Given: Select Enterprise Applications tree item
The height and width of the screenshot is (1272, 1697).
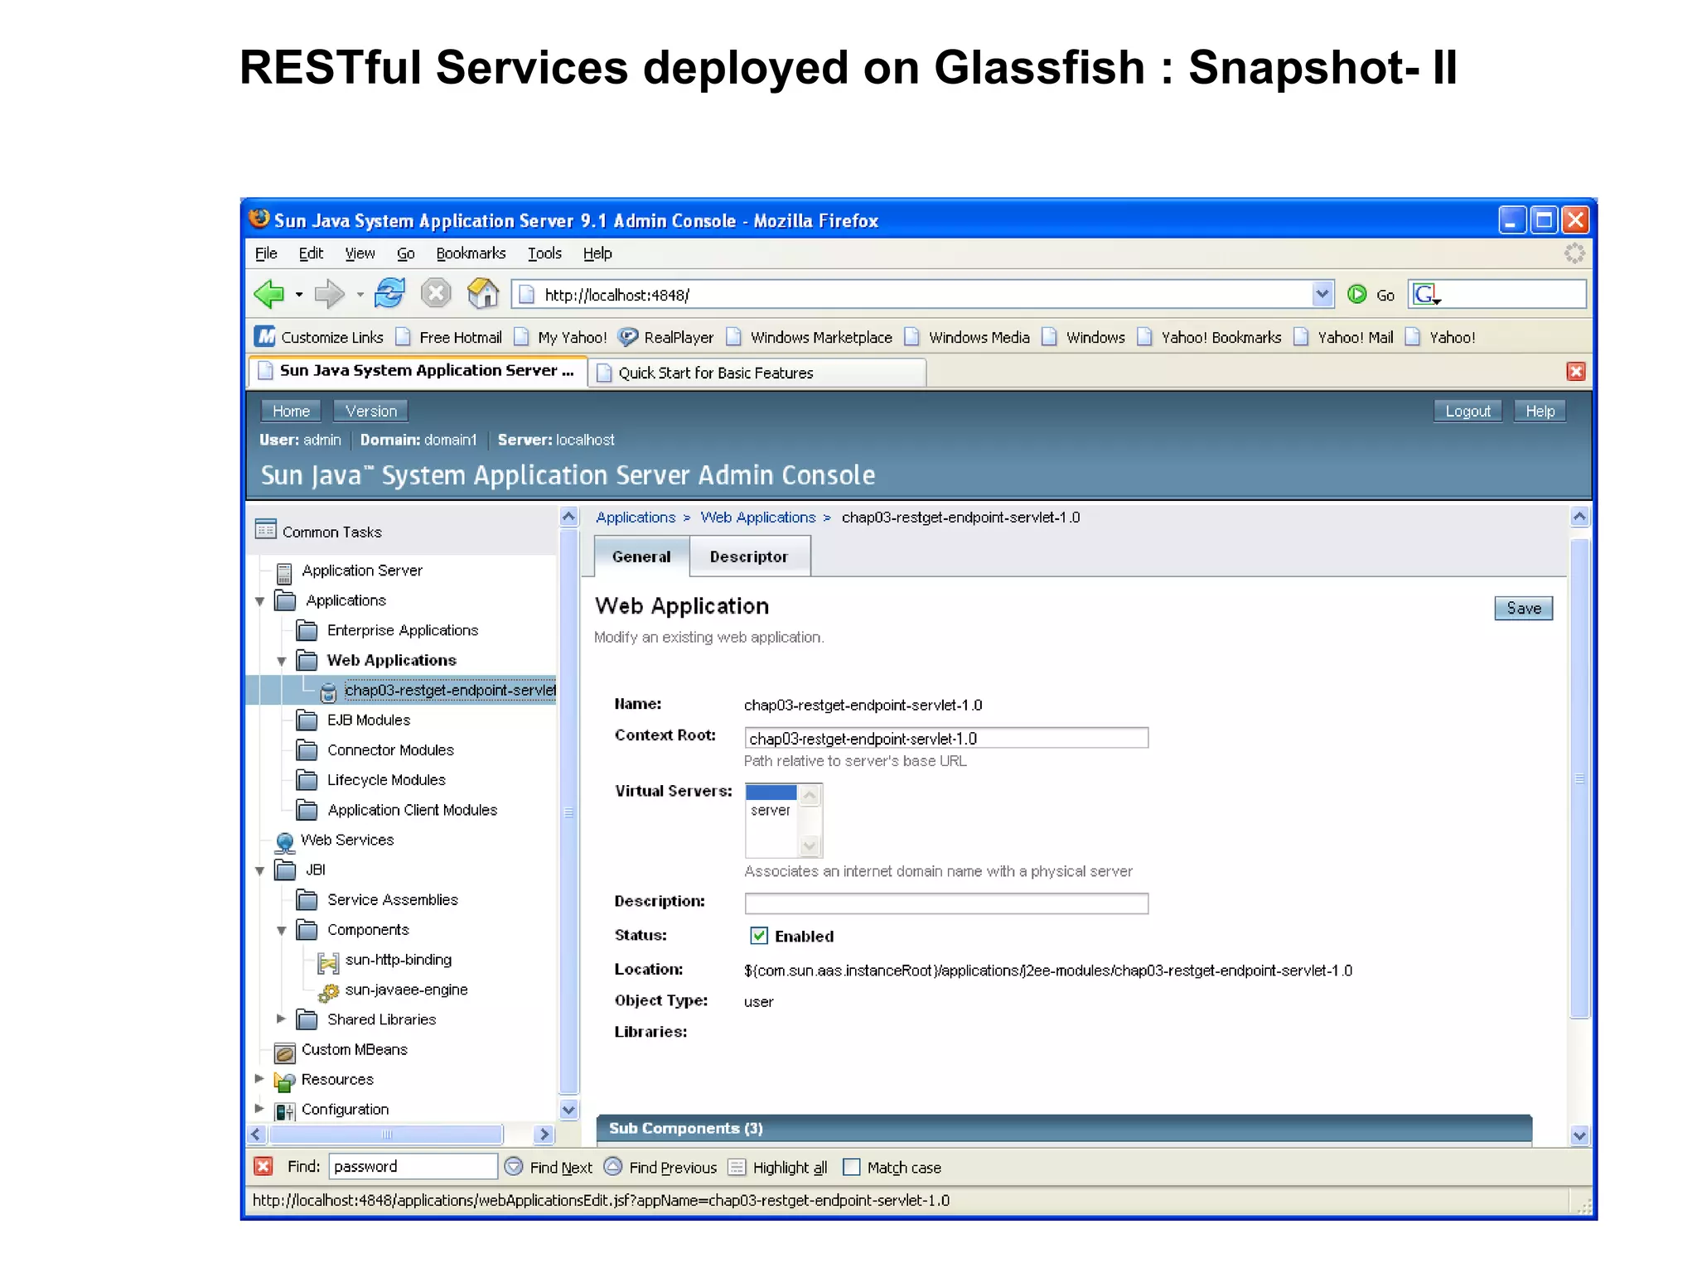Looking at the screenshot, I should 403,630.
